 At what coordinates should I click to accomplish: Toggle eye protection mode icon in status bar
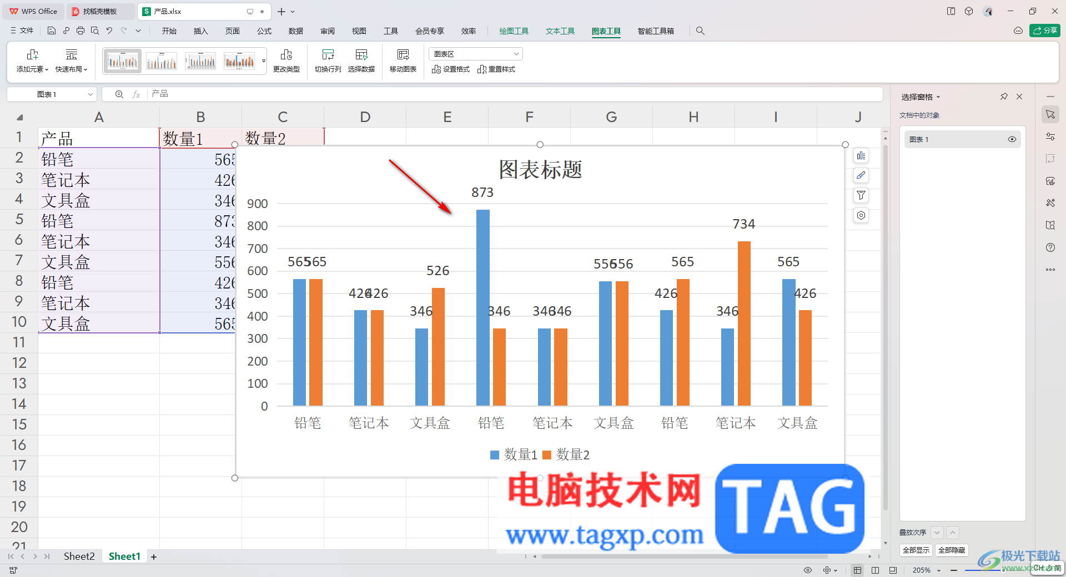pos(808,570)
